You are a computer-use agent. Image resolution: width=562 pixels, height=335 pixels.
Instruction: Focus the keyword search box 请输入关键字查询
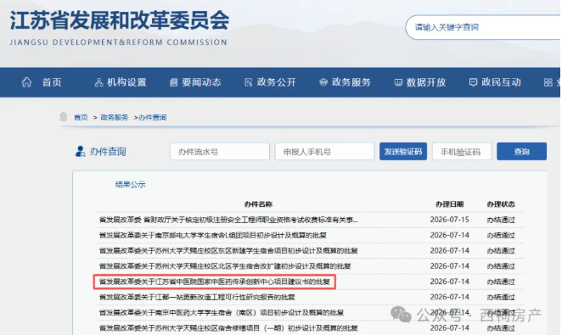(x=483, y=27)
